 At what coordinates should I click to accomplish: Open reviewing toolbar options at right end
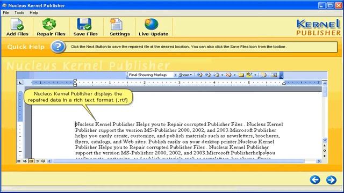(281, 75)
